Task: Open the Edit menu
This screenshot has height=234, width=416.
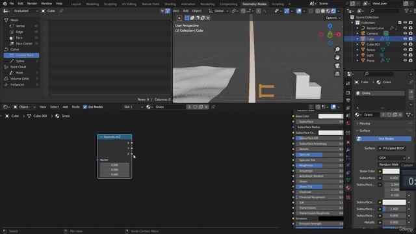Action: coord(20,4)
